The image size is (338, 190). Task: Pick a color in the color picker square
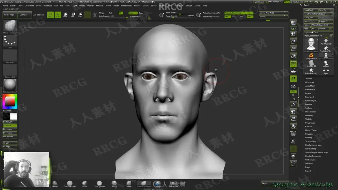10,101
